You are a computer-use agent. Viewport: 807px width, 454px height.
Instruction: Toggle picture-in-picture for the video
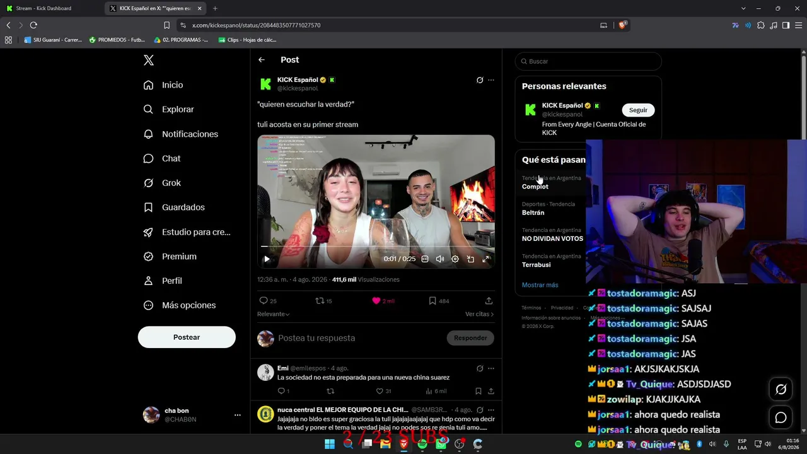pyautogui.click(x=470, y=259)
